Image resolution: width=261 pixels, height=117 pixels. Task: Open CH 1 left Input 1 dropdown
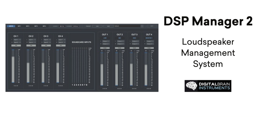click(17, 40)
